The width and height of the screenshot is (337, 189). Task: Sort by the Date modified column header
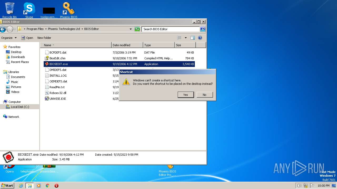127,45
